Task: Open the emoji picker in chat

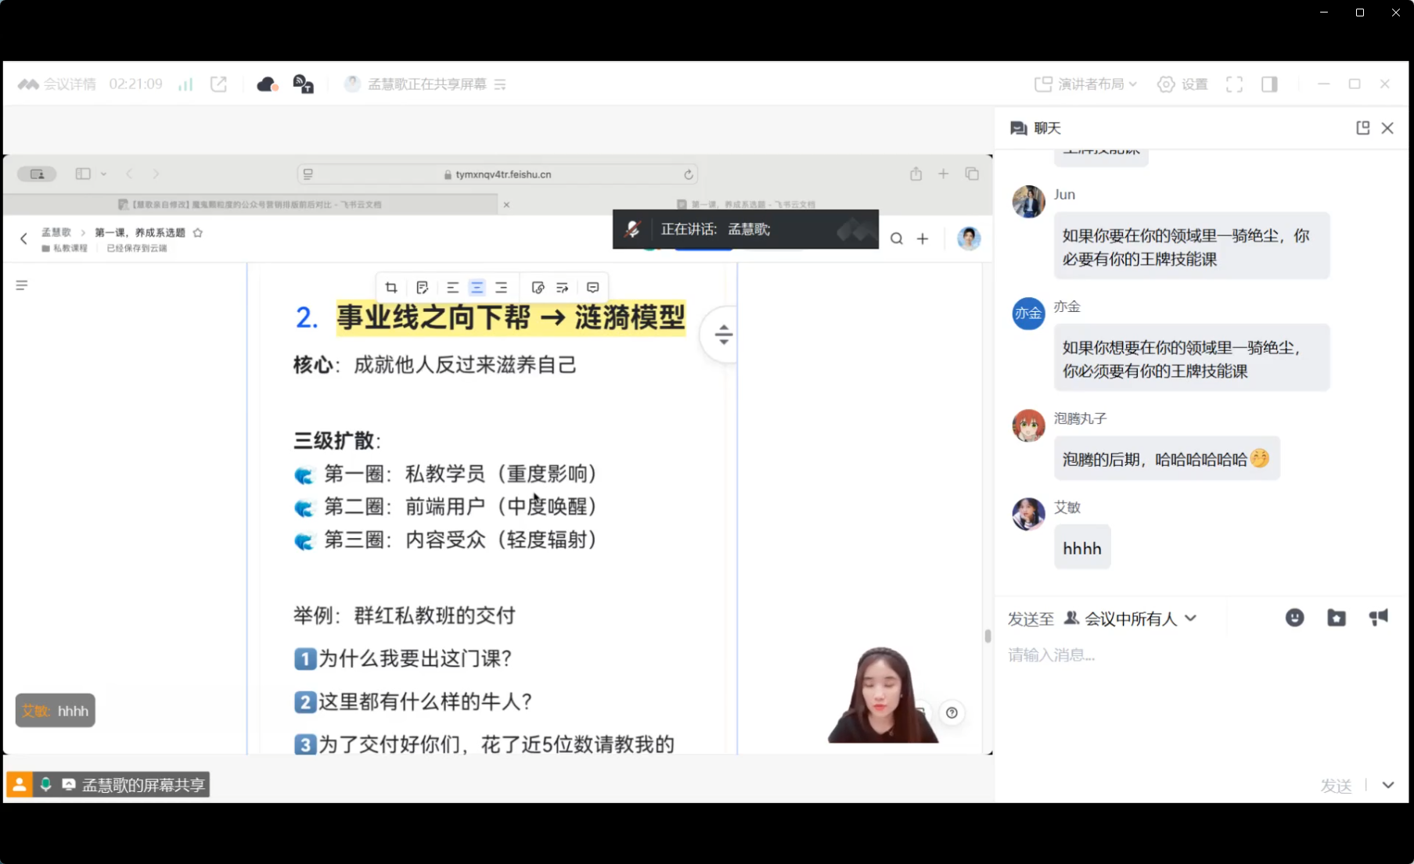Action: pos(1294,618)
